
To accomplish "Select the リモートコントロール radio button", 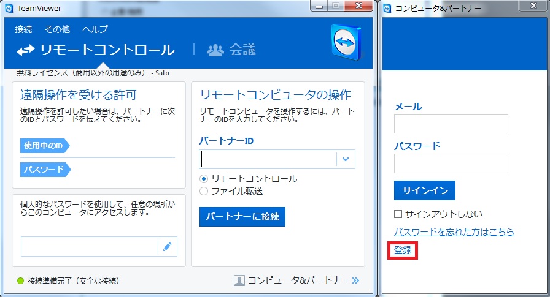I will 204,179.
